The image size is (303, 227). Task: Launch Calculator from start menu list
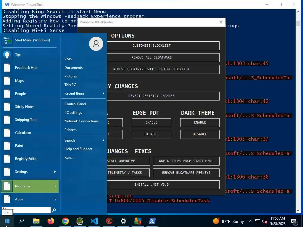tap(30, 133)
